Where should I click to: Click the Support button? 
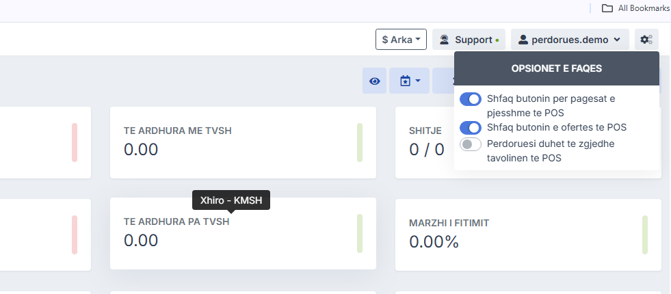469,40
